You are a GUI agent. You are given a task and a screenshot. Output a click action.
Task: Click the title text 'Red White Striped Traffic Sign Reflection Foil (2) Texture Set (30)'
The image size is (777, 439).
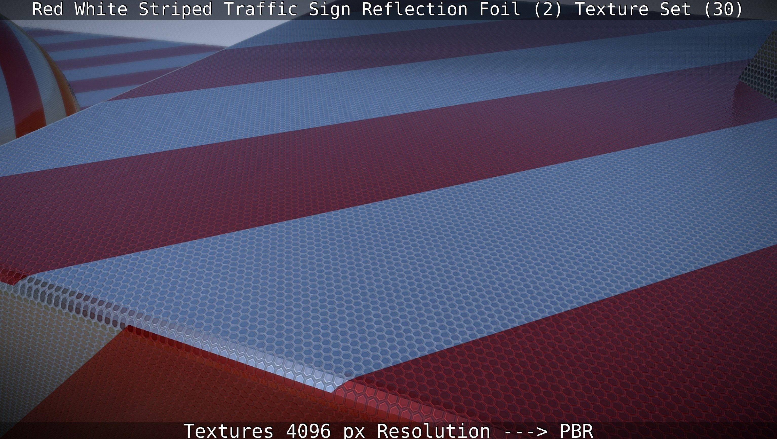pyautogui.click(x=387, y=9)
